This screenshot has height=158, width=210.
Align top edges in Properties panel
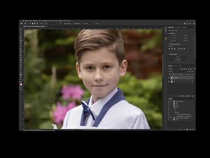(179, 48)
